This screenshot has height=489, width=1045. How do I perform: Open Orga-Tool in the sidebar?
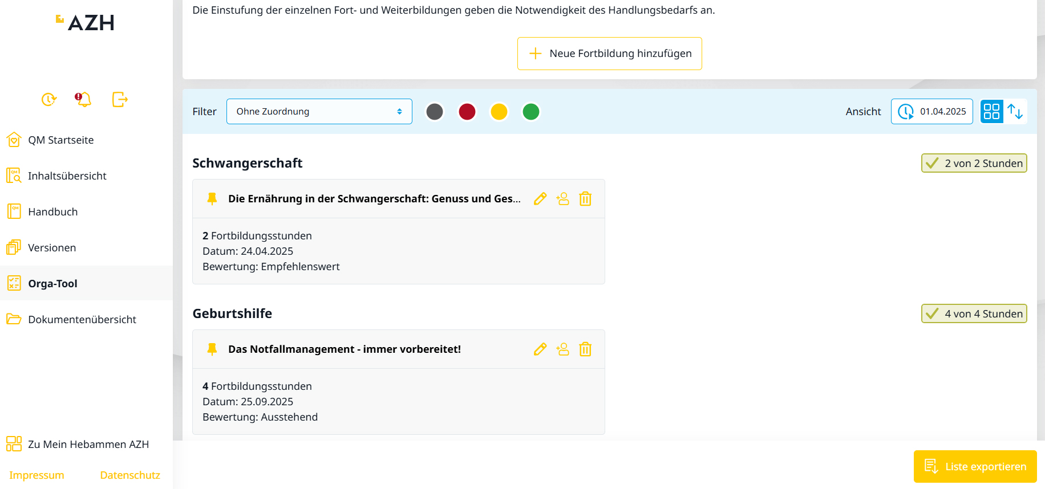pos(52,283)
